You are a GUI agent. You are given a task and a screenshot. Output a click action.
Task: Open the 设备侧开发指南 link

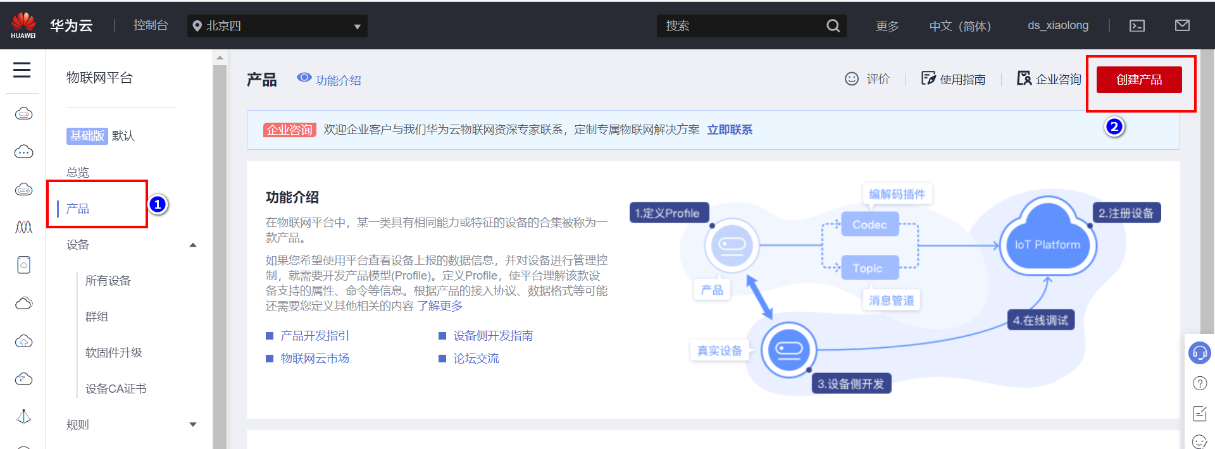(x=493, y=336)
